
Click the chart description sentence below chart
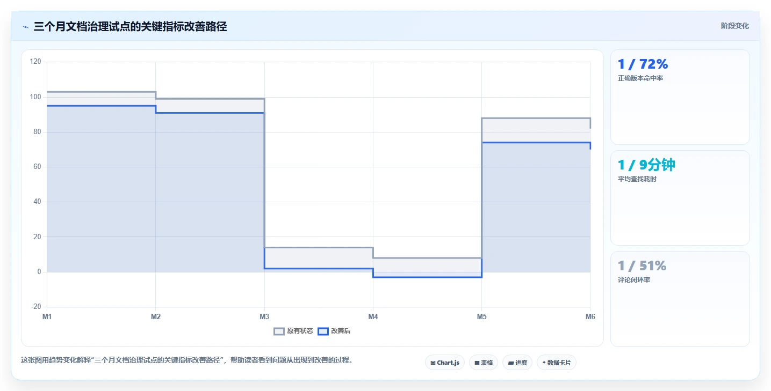coord(188,360)
